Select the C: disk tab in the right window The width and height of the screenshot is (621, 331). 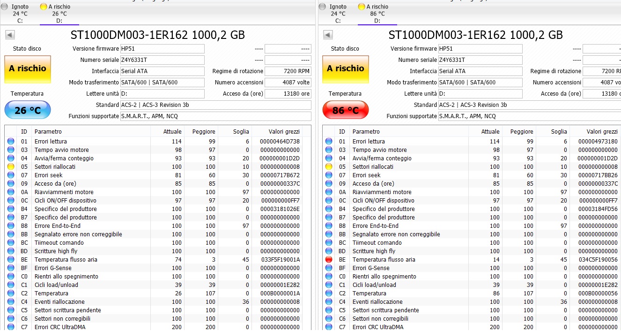coord(338,14)
